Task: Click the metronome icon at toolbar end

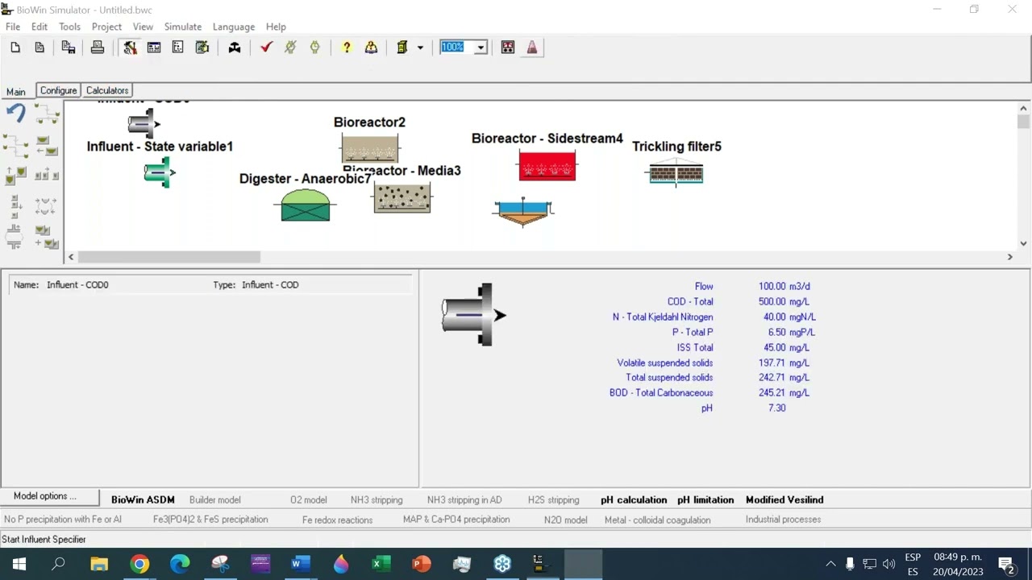Action: [x=532, y=48]
